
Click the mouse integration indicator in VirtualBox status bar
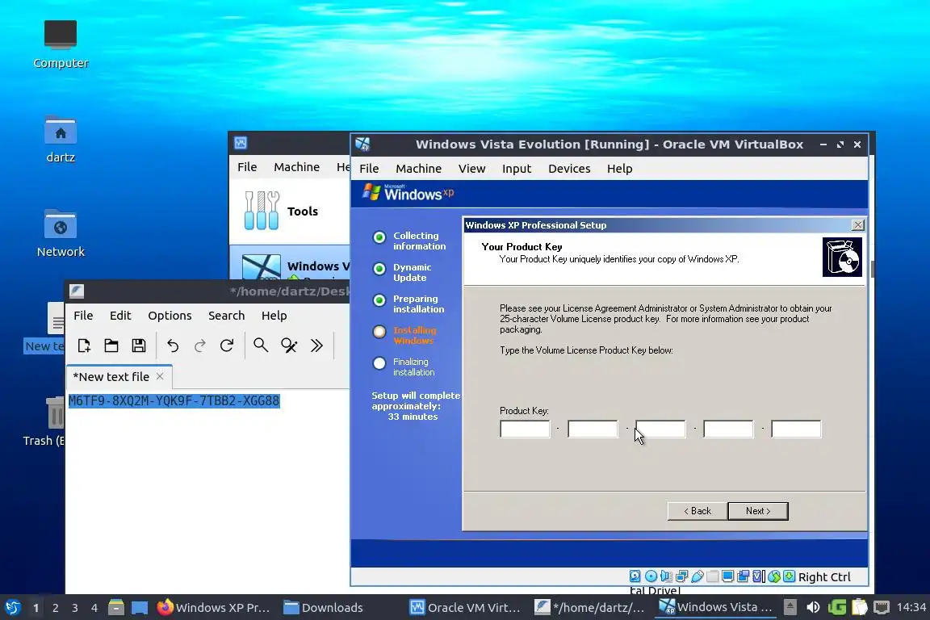773,576
